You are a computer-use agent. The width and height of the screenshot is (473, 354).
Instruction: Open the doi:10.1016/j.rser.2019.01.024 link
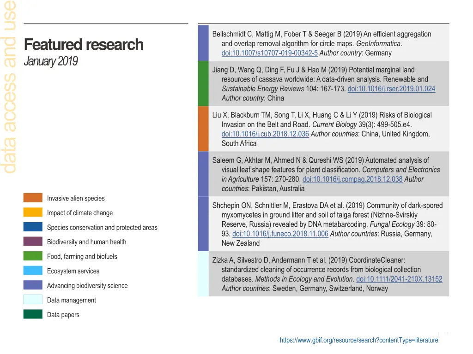(391, 89)
